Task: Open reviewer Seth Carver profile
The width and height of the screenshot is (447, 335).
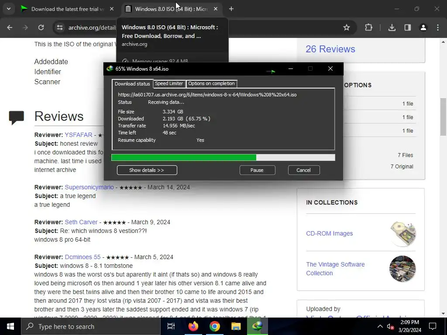Action: pos(81,222)
